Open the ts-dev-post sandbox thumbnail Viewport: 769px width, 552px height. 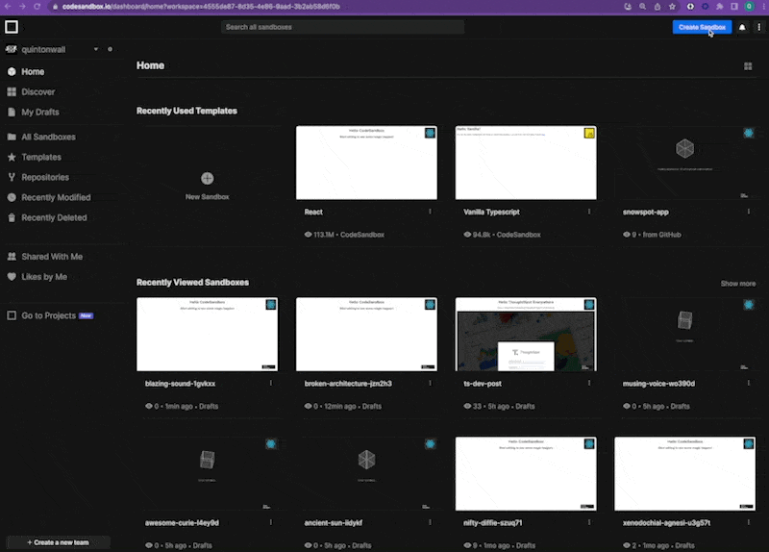pos(526,334)
